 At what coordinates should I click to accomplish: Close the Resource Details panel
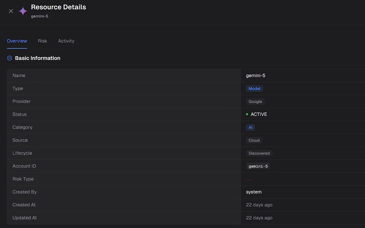[x=11, y=11]
